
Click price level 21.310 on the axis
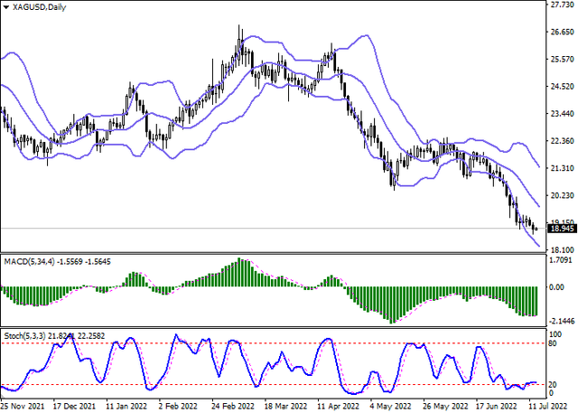(562, 168)
